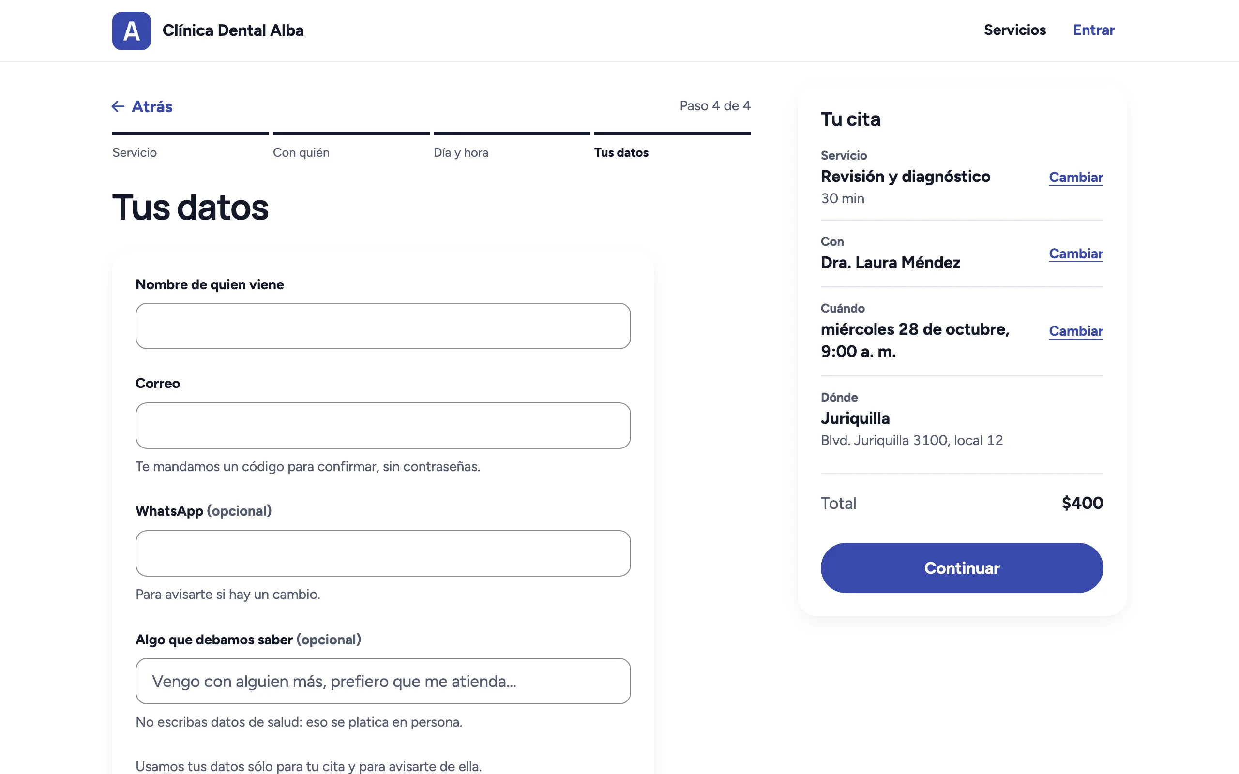1239x774 pixels.
Task: Focus the Correo input field
Action: [383, 426]
